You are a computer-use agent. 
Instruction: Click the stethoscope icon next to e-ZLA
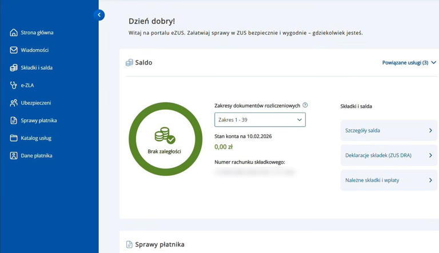[x=14, y=85]
